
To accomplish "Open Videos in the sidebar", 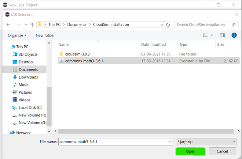I will pos(22,100).
